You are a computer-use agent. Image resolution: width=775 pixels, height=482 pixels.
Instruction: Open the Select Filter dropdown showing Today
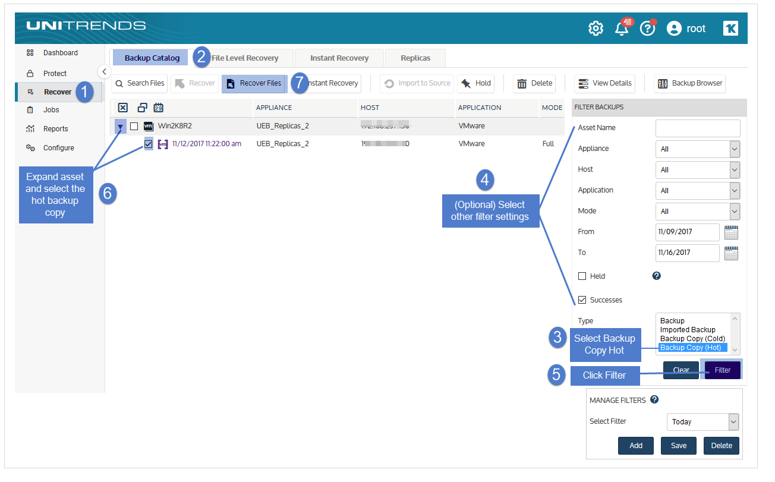702,421
